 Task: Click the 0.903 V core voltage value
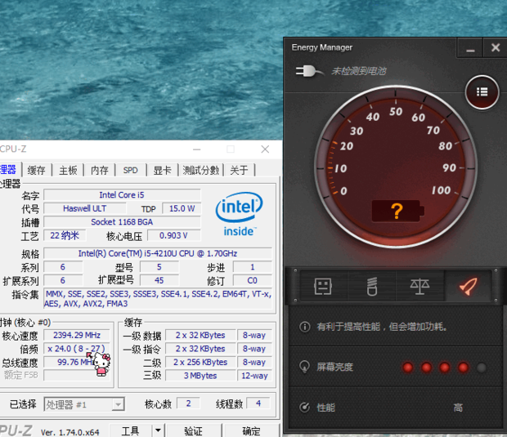pyautogui.click(x=173, y=235)
